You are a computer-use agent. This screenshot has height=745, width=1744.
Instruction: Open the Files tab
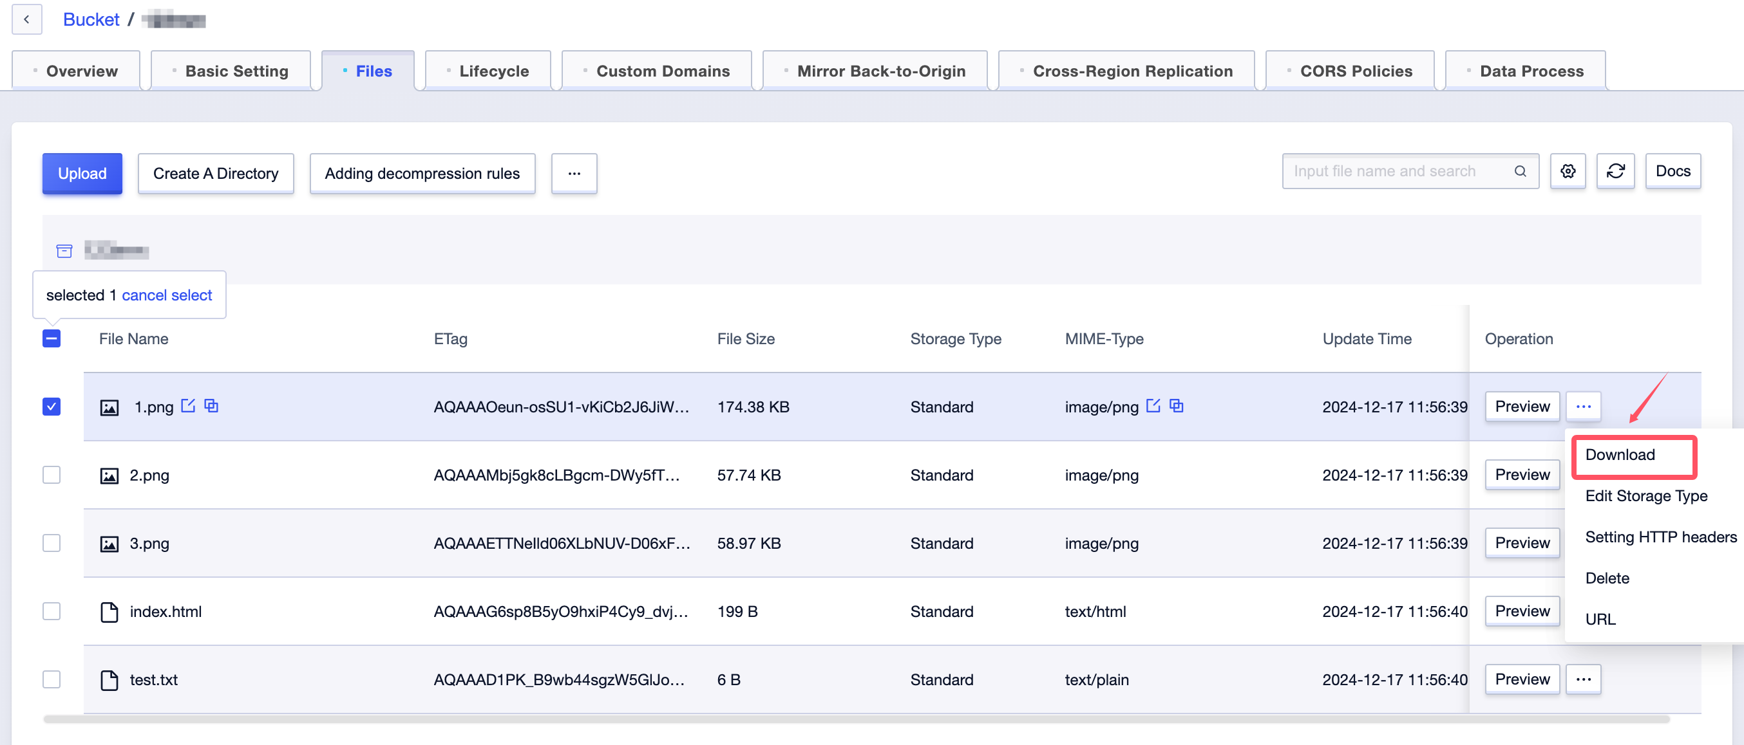[x=368, y=70]
